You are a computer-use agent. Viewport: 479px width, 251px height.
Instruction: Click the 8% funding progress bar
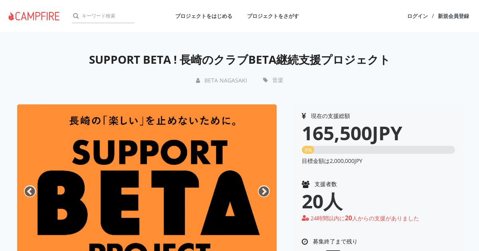point(378,150)
